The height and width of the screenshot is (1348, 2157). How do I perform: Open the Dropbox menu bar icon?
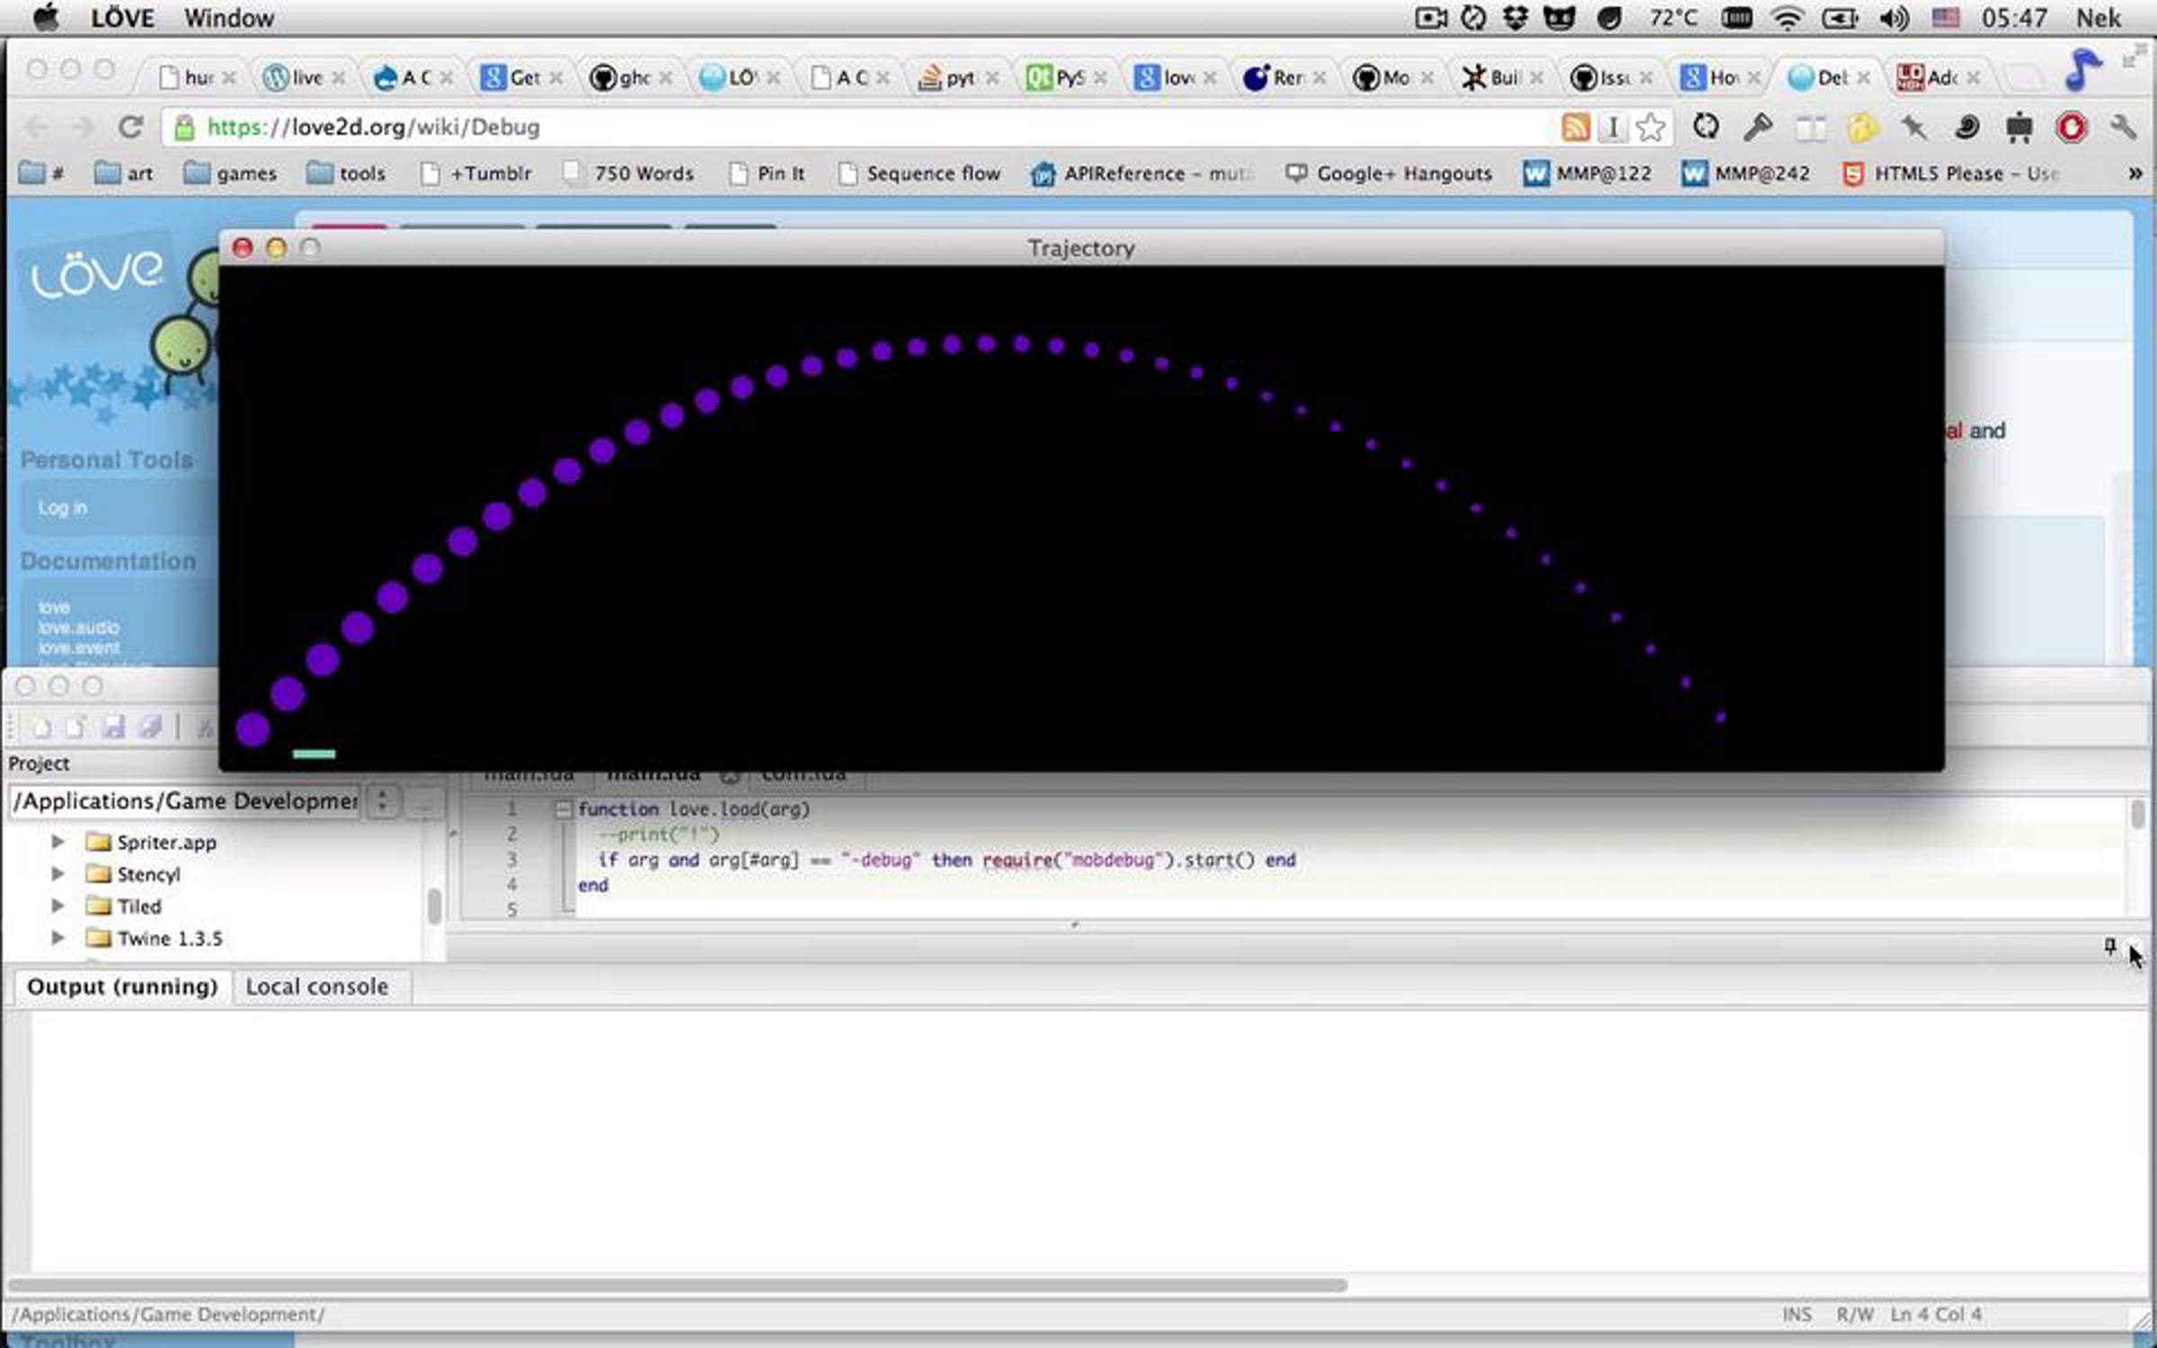tap(1515, 18)
